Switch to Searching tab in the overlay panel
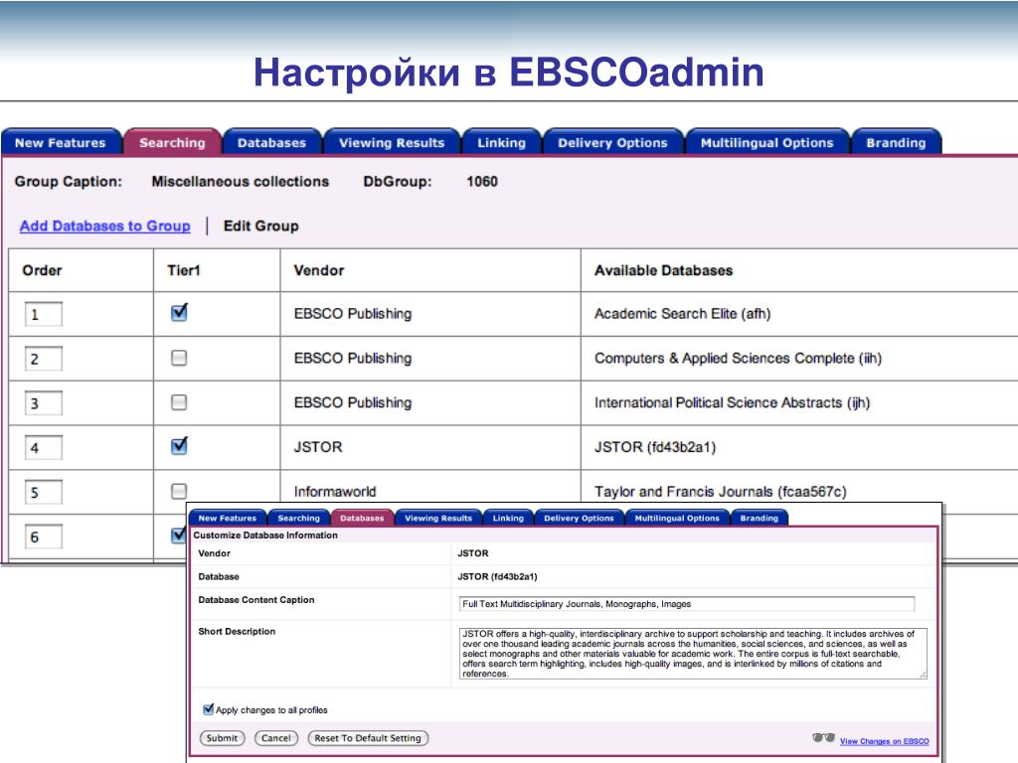Screen dimensions: 1018x763 [298, 518]
